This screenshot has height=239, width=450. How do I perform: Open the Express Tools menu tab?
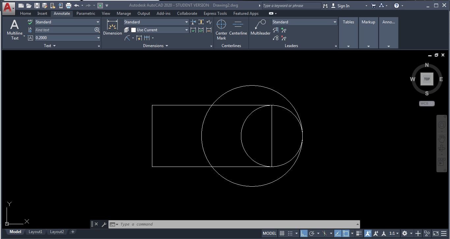click(215, 13)
